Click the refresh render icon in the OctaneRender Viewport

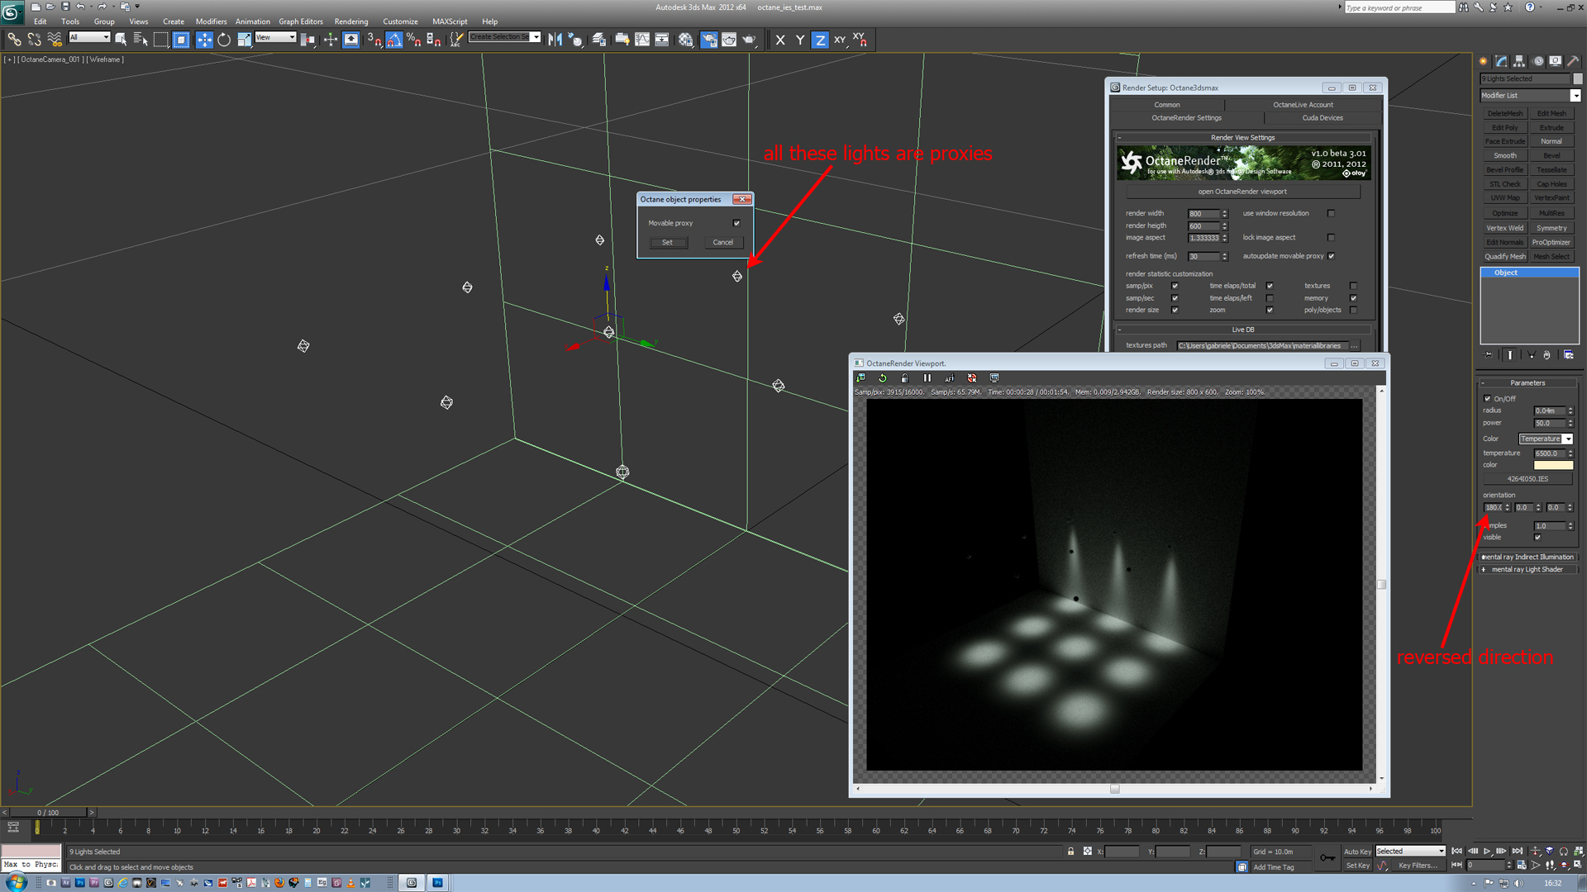(x=883, y=378)
